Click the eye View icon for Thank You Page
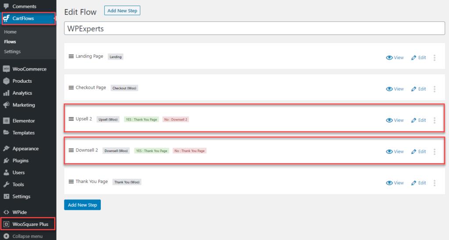Image resolution: width=449 pixels, height=240 pixels. (389, 183)
